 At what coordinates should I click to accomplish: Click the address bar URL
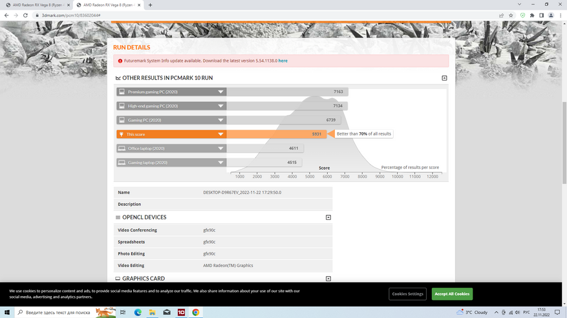coord(71,15)
